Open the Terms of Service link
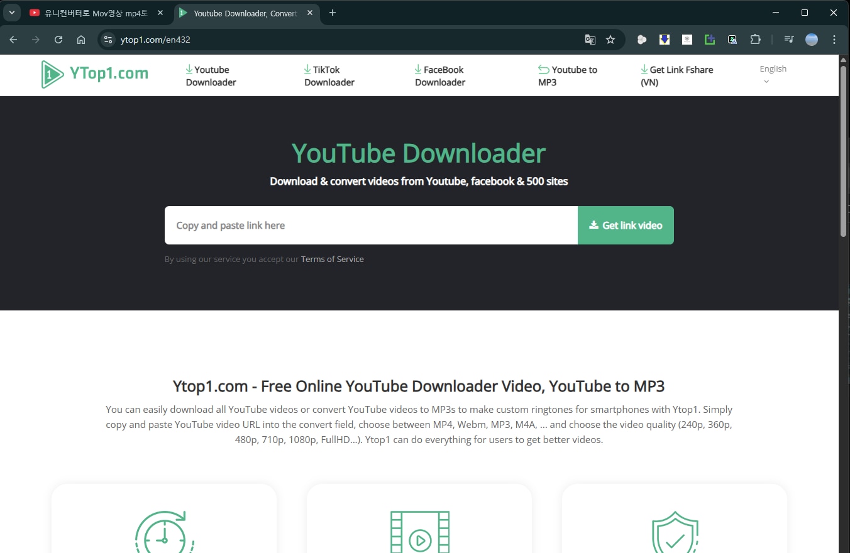The height and width of the screenshot is (553, 850). point(332,259)
